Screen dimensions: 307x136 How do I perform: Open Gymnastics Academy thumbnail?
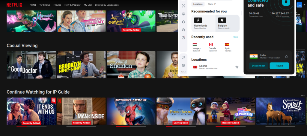pyautogui.click(x=81, y=21)
